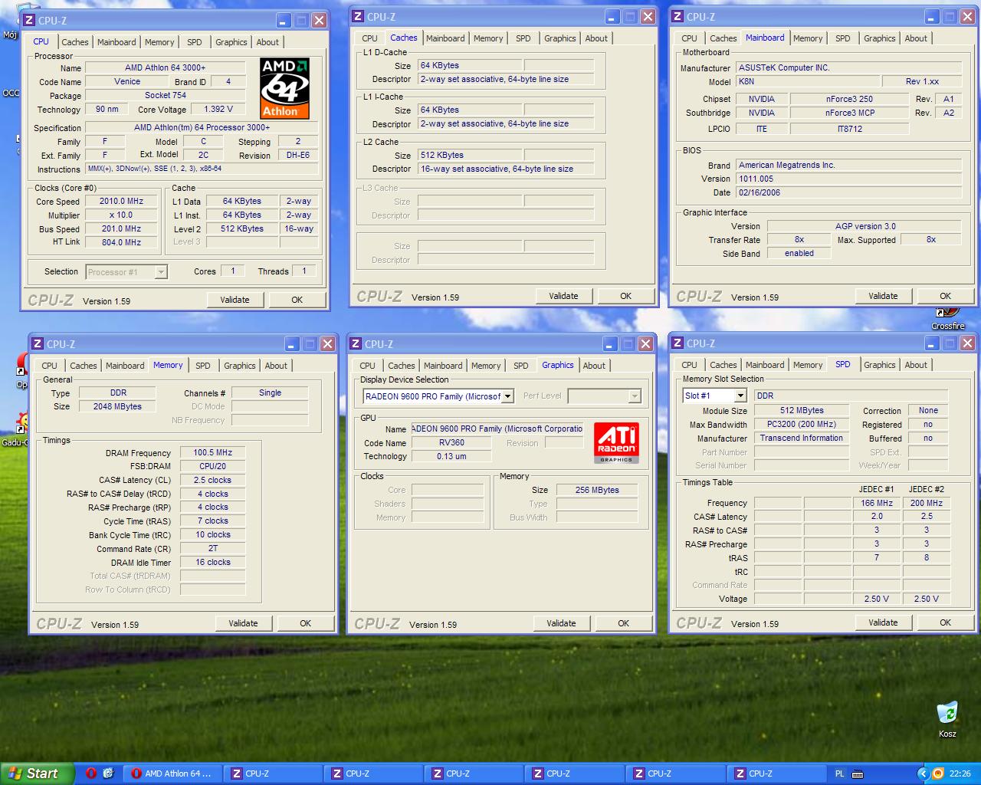Screen dimensions: 981x785
Task: Click OK in the SPD-tab window
Action: 946,622
